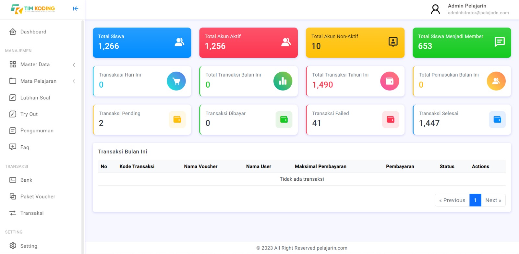Viewport: 519px width, 254px height.
Task: Click the Kode Transaksi column header
Action: (137, 166)
